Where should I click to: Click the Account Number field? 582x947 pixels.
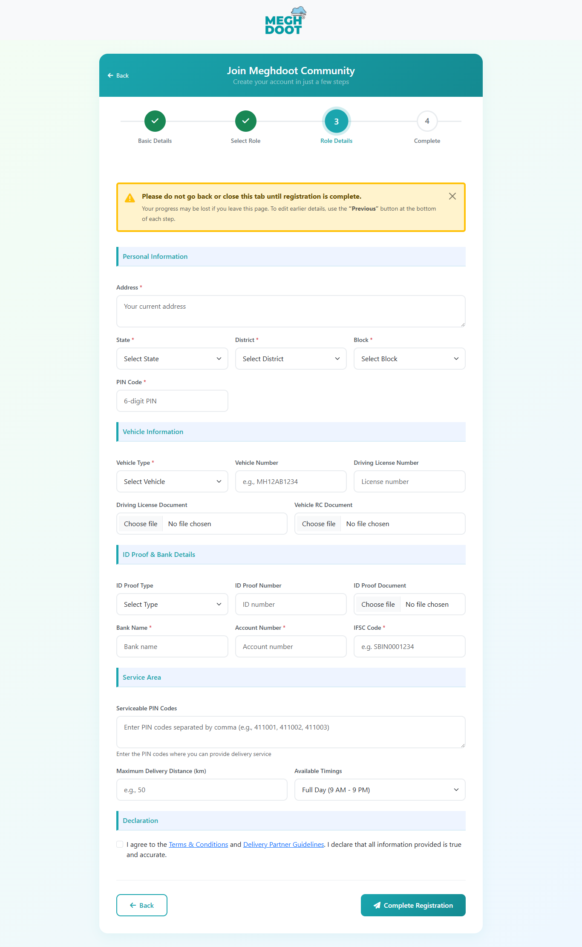(x=291, y=646)
